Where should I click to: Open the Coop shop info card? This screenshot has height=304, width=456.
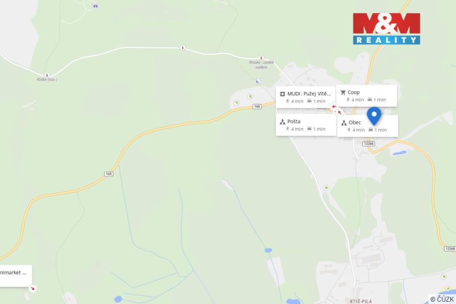click(x=367, y=96)
